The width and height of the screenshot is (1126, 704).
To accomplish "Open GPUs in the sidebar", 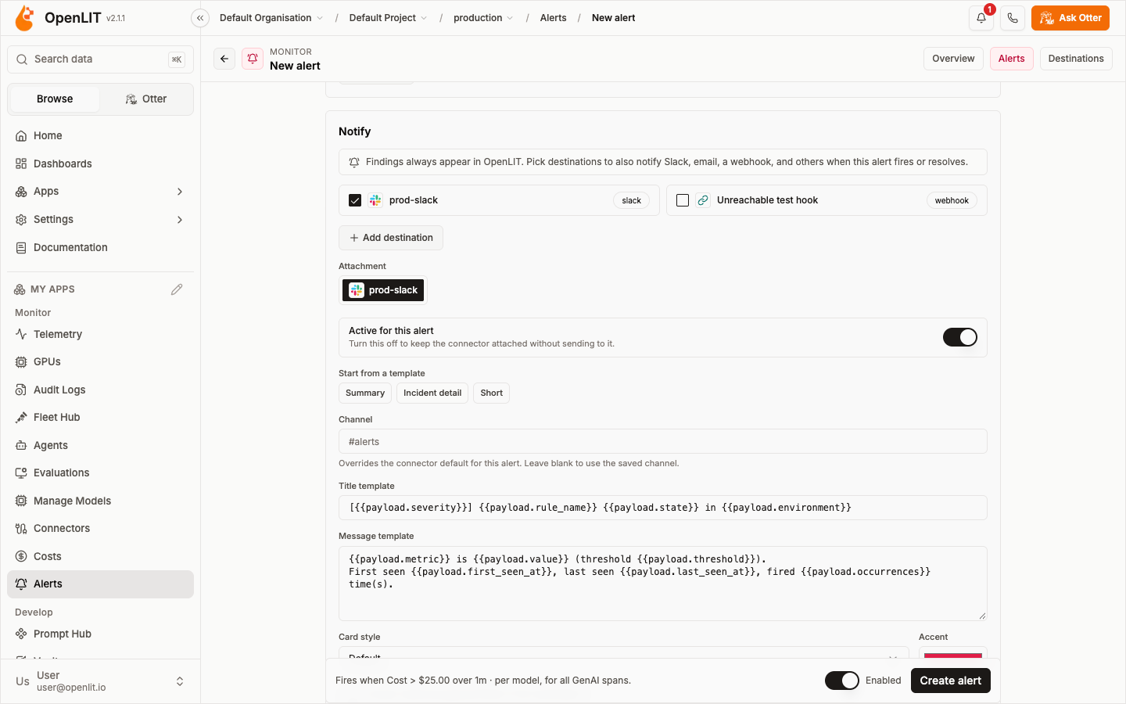I will pos(100,362).
